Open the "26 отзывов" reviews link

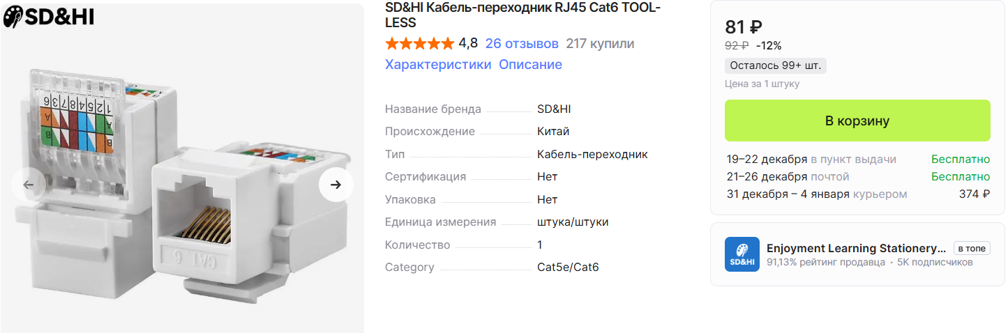click(x=522, y=44)
